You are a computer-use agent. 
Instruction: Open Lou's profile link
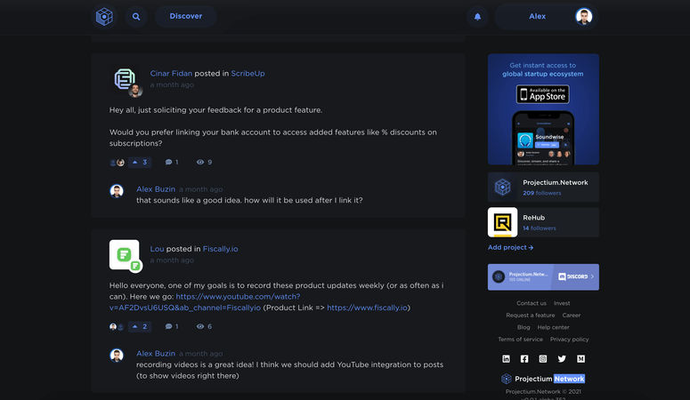[x=157, y=249]
